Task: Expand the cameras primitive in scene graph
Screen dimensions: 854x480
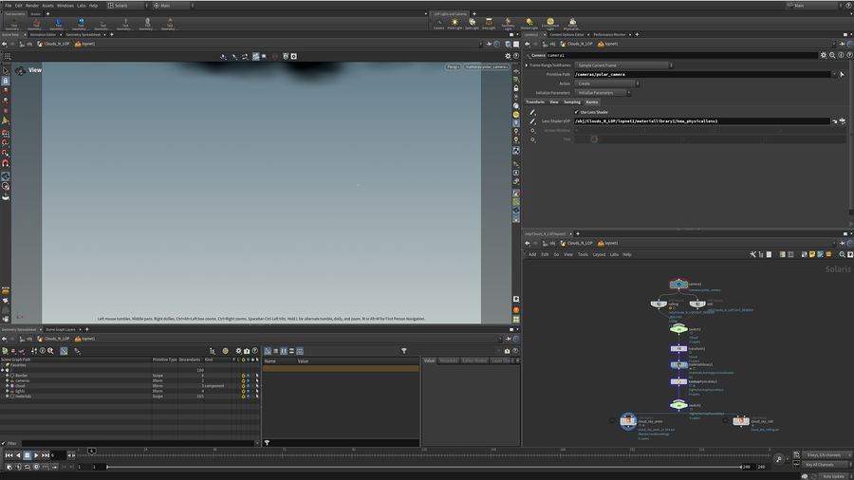Action: click(x=8, y=380)
